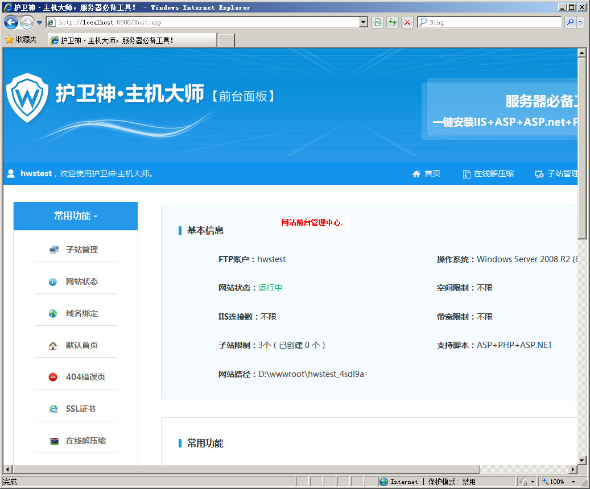590x489 pixels.
Task: Click the Bing search box
Action: coord(490,22)
